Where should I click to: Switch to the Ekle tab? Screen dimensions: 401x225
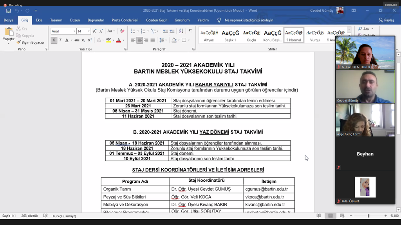point(39,20)
